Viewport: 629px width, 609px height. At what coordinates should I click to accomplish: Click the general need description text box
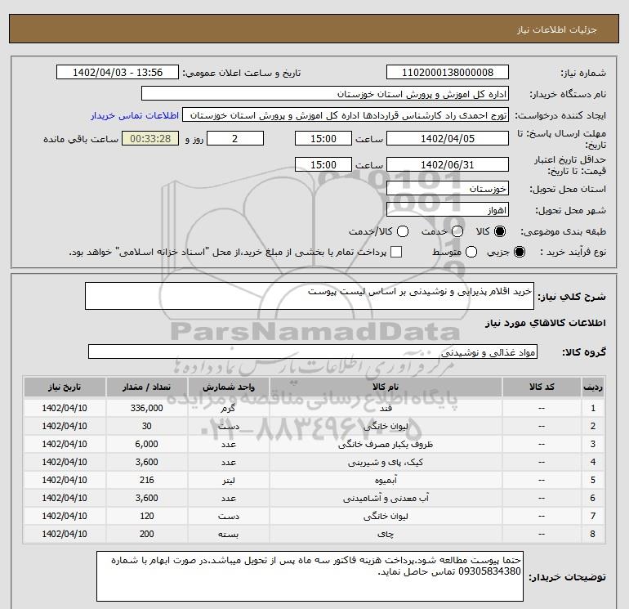(310, 296)
